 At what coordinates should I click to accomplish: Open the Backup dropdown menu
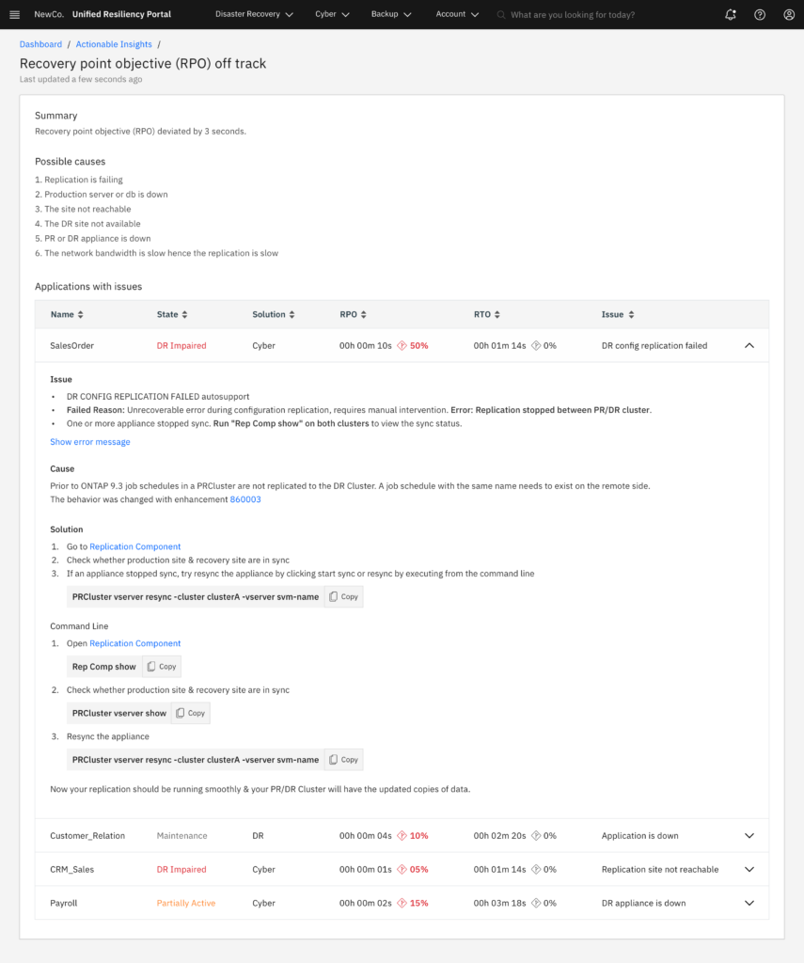point(391,15)
